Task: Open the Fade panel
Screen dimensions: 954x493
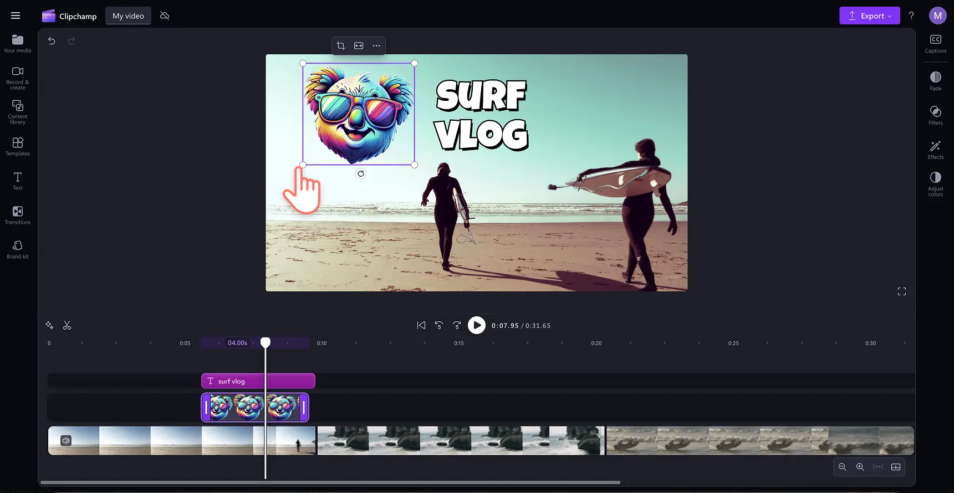Action: [x=935, y=81]
